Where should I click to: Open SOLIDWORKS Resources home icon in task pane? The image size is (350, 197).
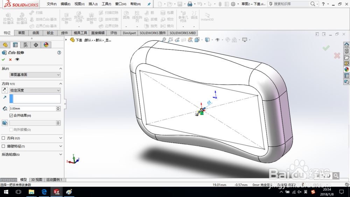pyautogui.click(x=346, y=45)
